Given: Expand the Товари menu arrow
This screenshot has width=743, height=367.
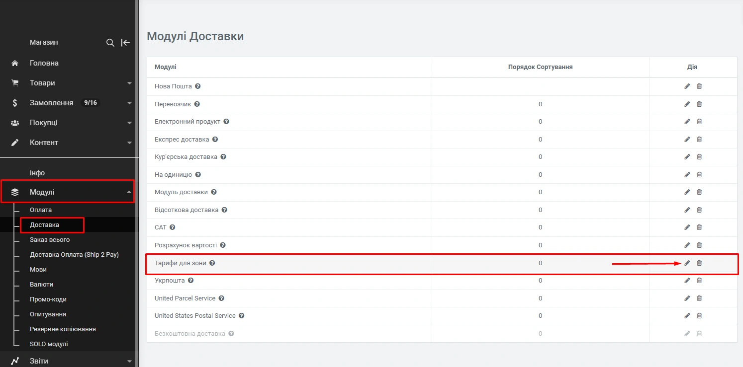Looking at the screenshot, I should click(x=129, y=83).
